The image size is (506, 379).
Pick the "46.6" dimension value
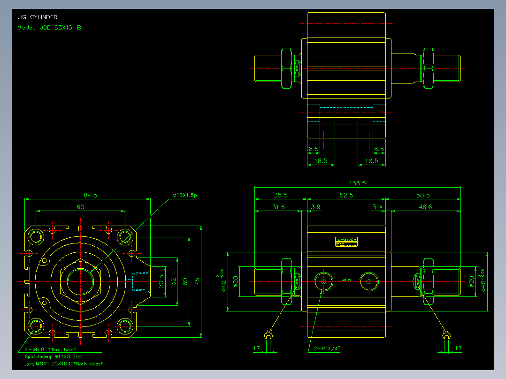(x=425, y=207)
